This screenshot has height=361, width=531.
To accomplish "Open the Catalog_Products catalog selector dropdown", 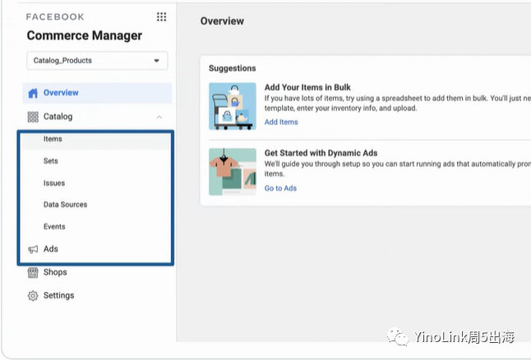I will 97,61.
